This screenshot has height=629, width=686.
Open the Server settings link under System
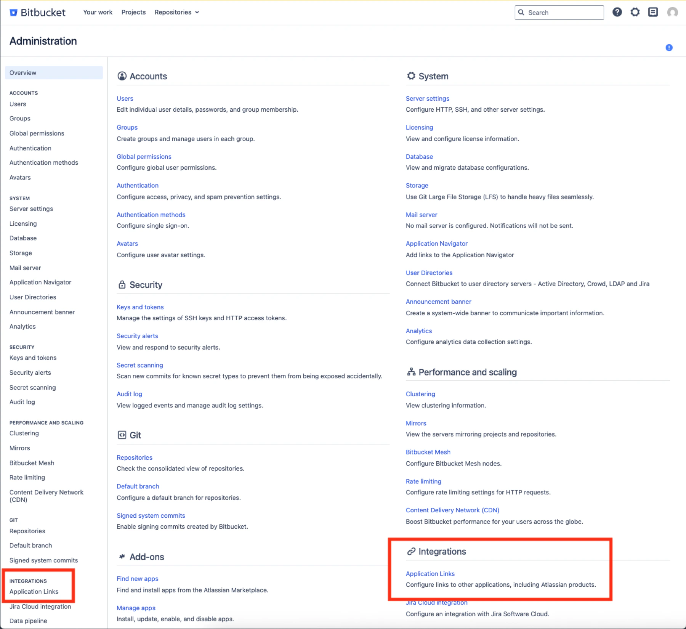(x=427, y=98)
